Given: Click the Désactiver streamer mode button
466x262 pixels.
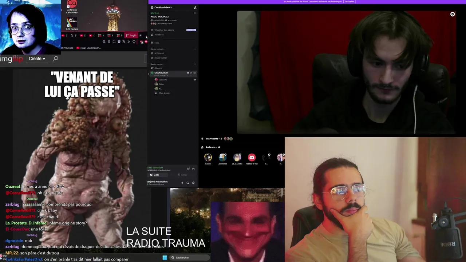Looking at the screenshot, I should pos(349,1).
